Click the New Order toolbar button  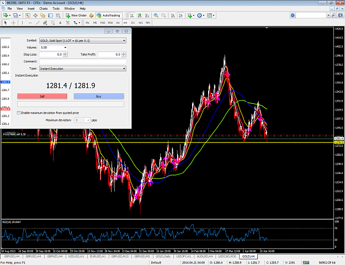76,15
